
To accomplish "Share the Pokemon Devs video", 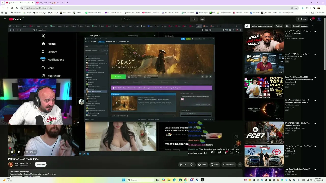I will click(202, 165).
